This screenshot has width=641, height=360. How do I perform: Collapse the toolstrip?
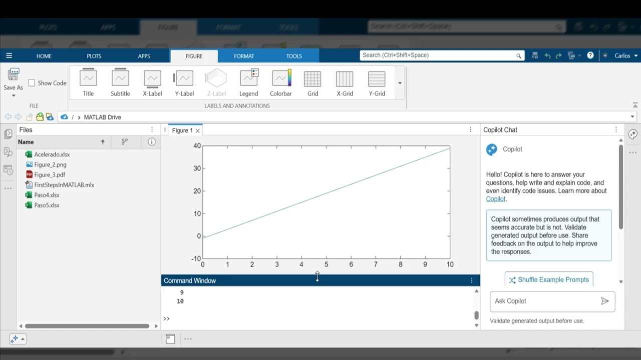635,105
